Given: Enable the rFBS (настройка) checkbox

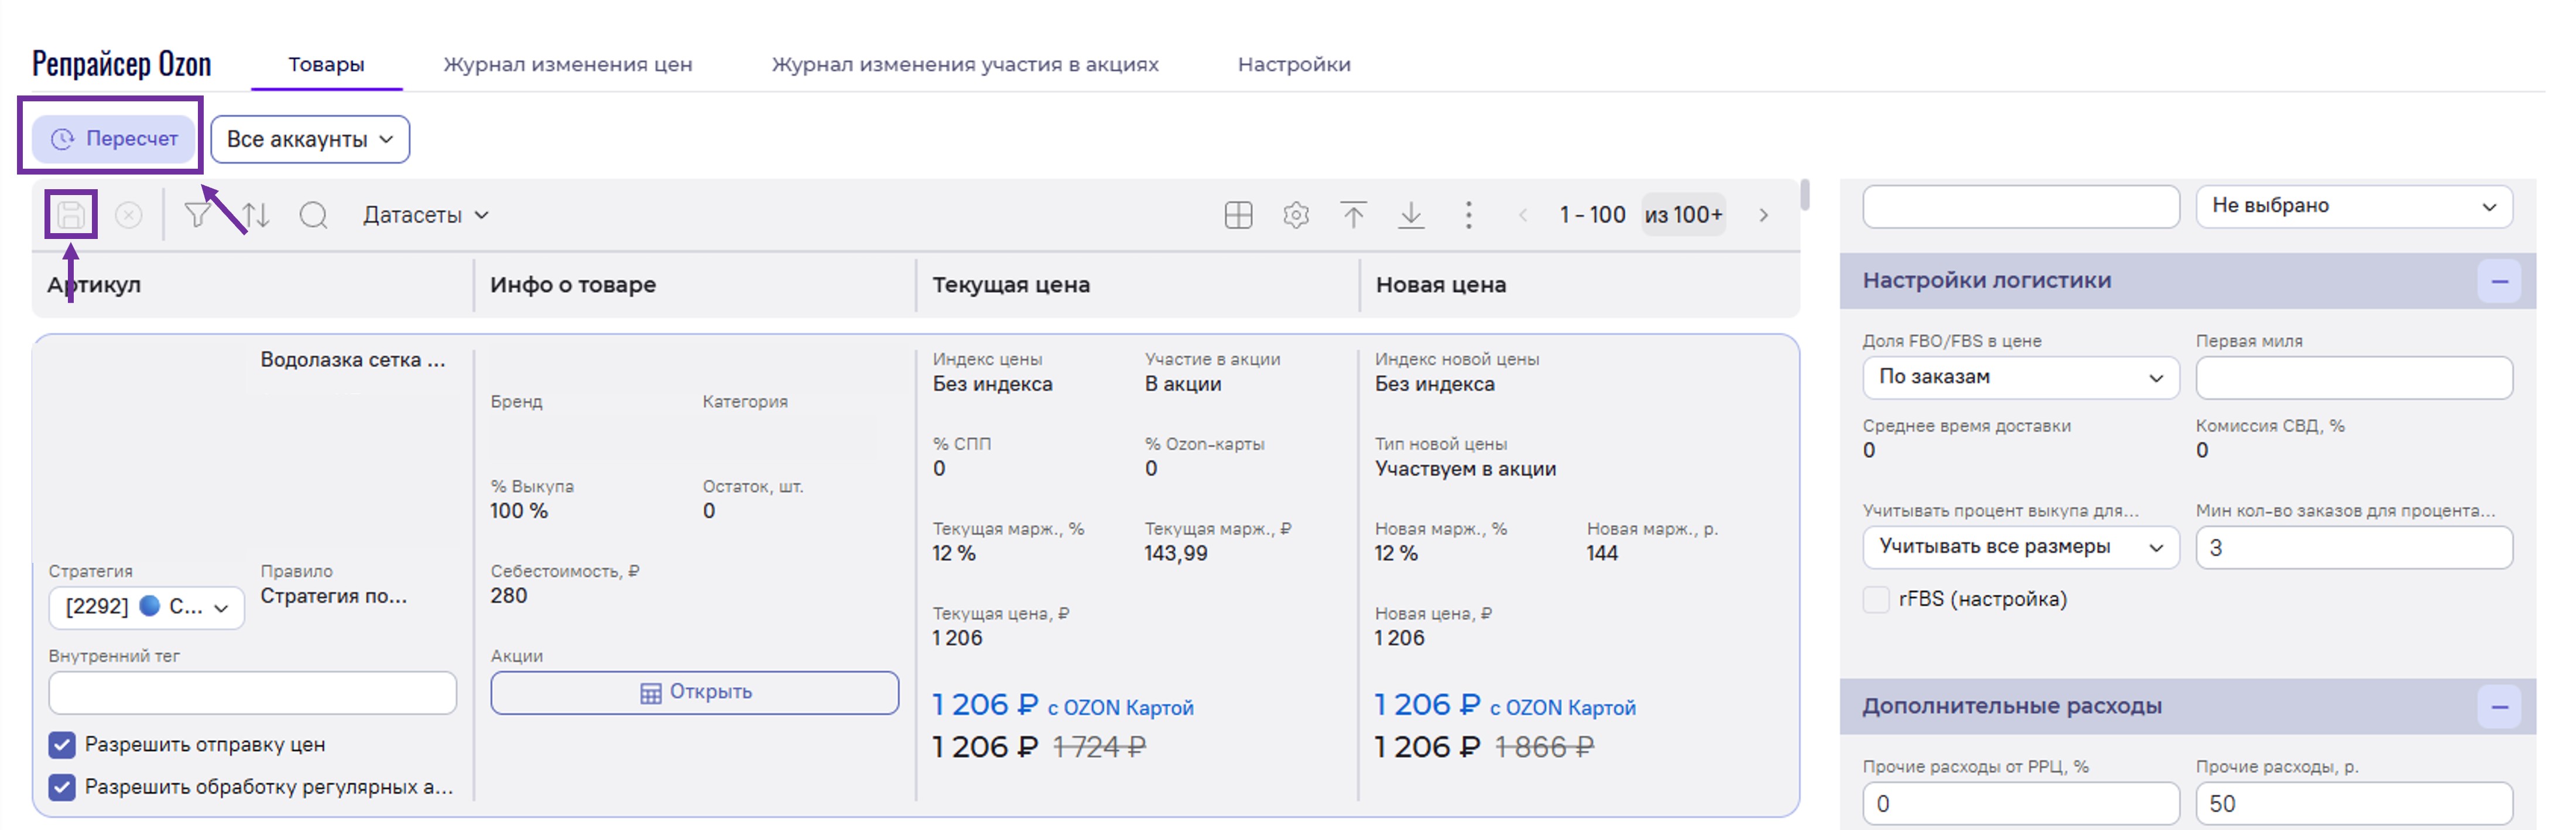Looking at the screenshot, I should 1876,599.
